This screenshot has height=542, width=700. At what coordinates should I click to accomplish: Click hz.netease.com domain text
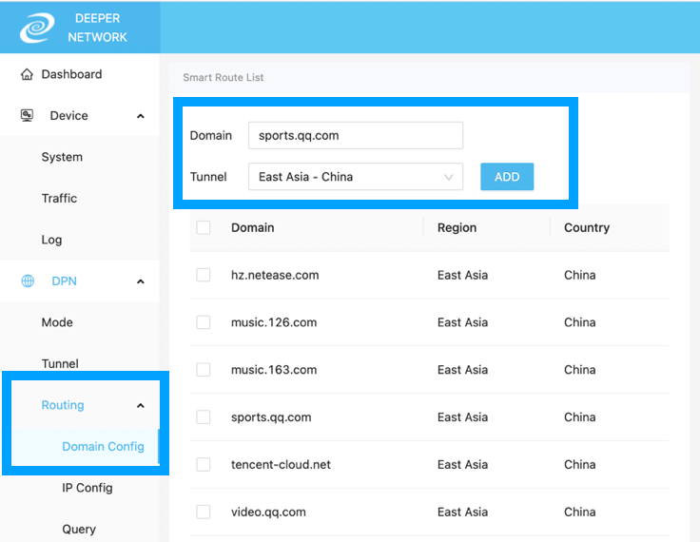[275, 275]
